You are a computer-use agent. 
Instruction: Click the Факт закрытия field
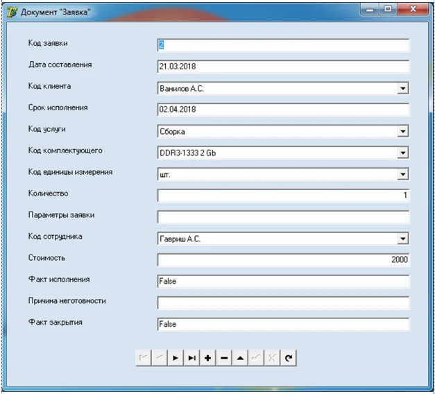[283, 324]
